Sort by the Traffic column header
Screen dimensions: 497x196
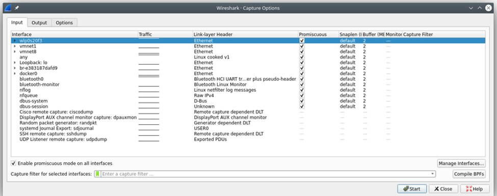[166, 34]
